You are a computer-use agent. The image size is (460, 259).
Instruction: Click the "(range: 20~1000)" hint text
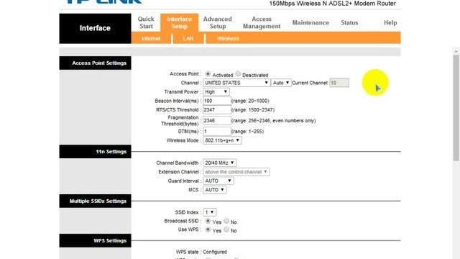click(x=250, y=101)
